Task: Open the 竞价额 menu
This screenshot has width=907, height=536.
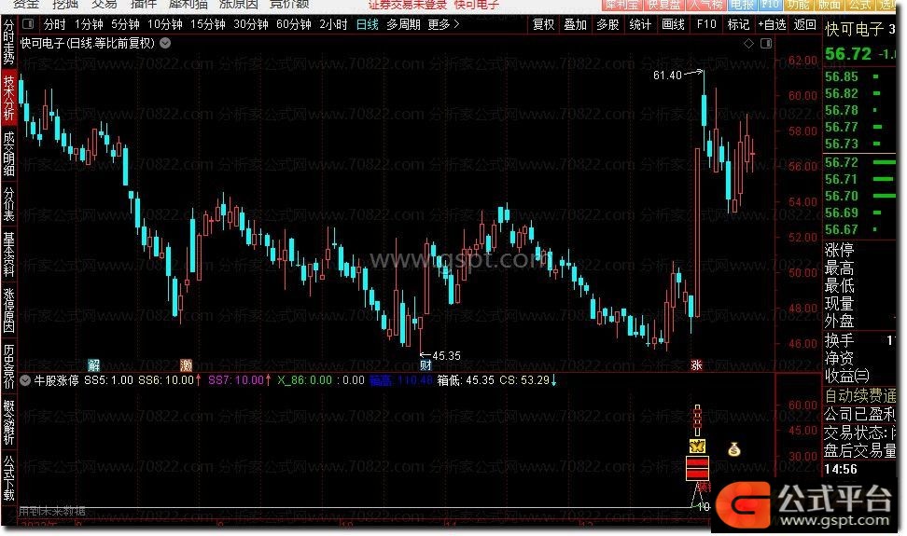Action: 289,5
